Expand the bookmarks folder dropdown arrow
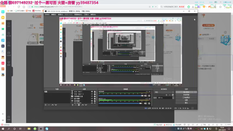Viewport: 233px width, 131px height. [14, 11]
